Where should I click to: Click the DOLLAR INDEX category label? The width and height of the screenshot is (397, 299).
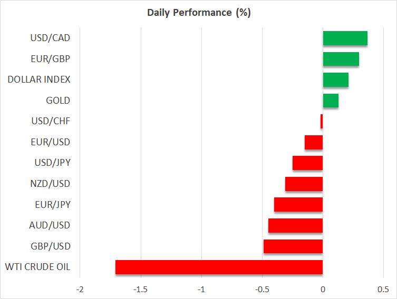pyautogui.click(x=39, y=79)
